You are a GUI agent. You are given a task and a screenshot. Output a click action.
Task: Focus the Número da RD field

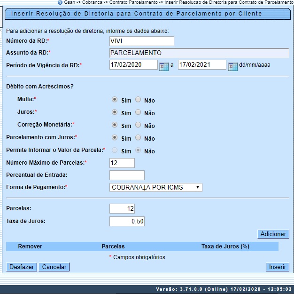pyautogui.click(x=142, y=41)
